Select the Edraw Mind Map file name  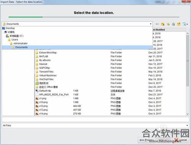pyautogui.click(x=48, y=53)
